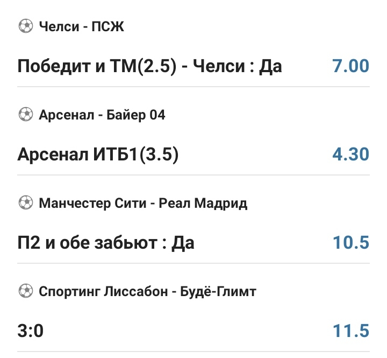Open the 3:0 correct score bet
This screenshot has height=358, width=387.
(31, 331)
